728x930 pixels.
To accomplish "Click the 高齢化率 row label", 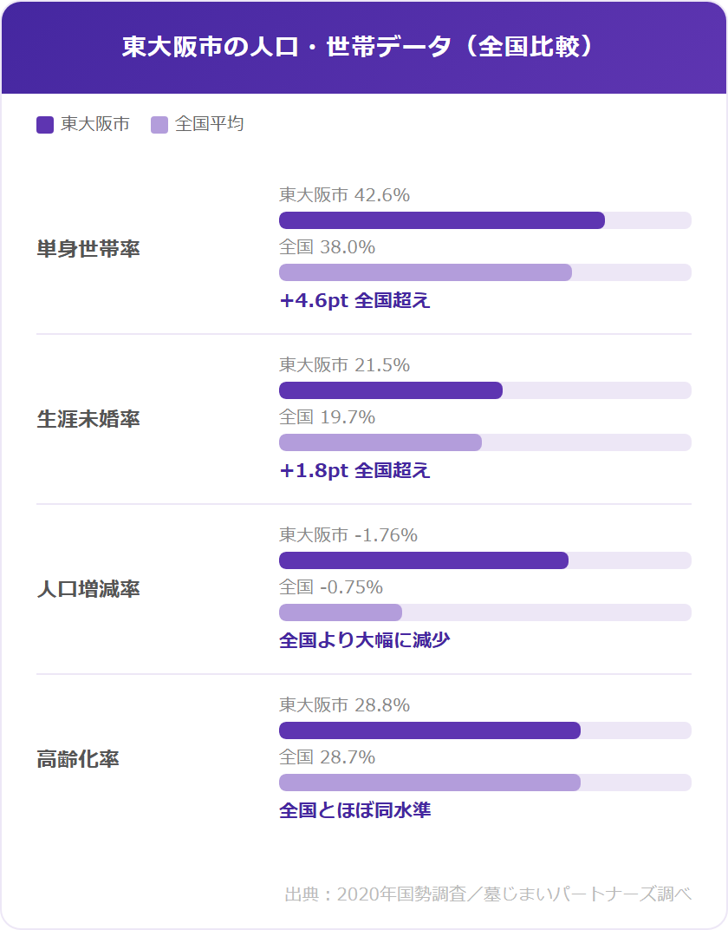I will 78,760.
